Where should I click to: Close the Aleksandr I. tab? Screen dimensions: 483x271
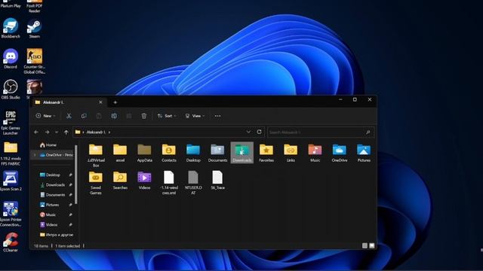click(x=100, y=102)
